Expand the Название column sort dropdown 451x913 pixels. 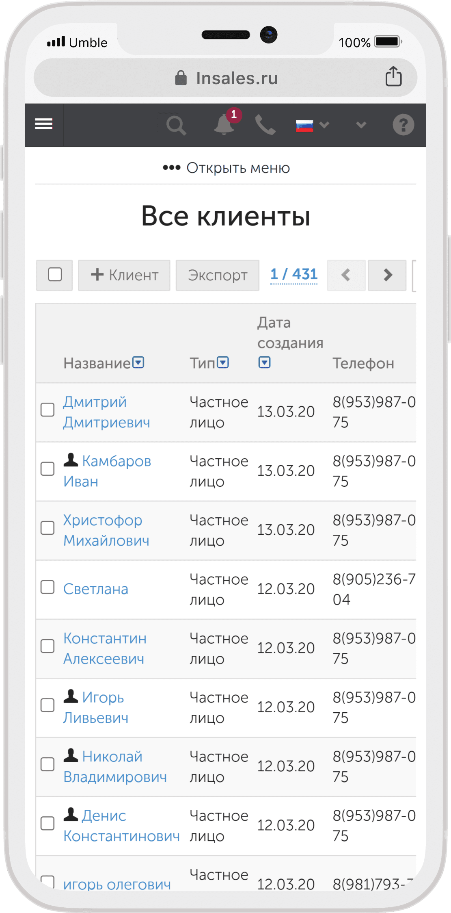pyautogui.click(x=138, y=362)
